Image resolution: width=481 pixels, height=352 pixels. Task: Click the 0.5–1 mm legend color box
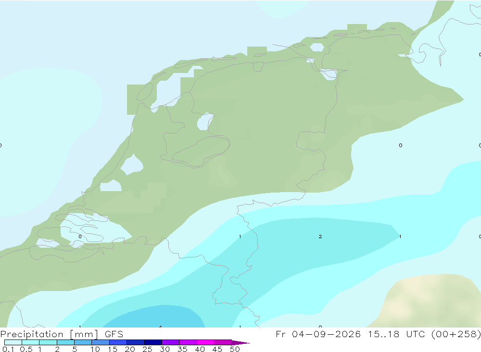(x=31, y=342)
